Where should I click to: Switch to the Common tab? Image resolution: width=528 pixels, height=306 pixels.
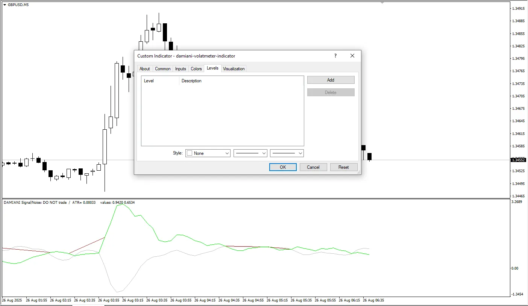point(162,69)
